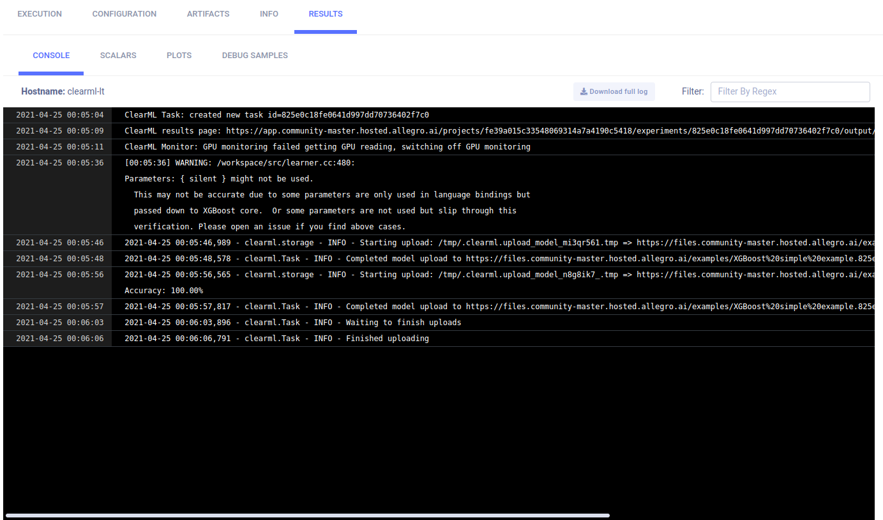Open the EXECUTION tab
883x520 pixels.
40,14
